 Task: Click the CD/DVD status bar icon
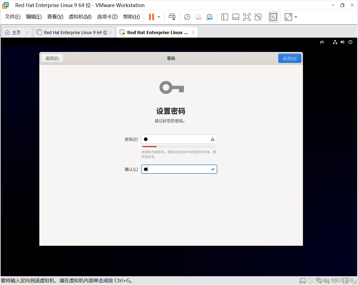tap(311, 281)
